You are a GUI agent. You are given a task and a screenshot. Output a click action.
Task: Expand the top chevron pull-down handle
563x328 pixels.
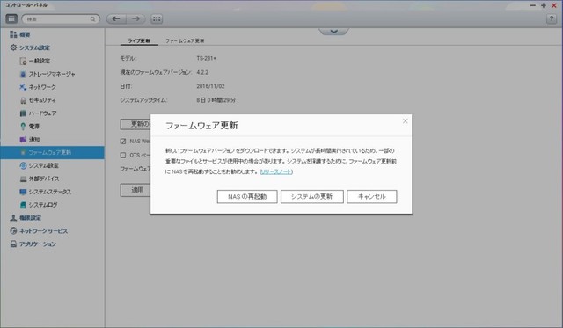click(x=333, y=32)
